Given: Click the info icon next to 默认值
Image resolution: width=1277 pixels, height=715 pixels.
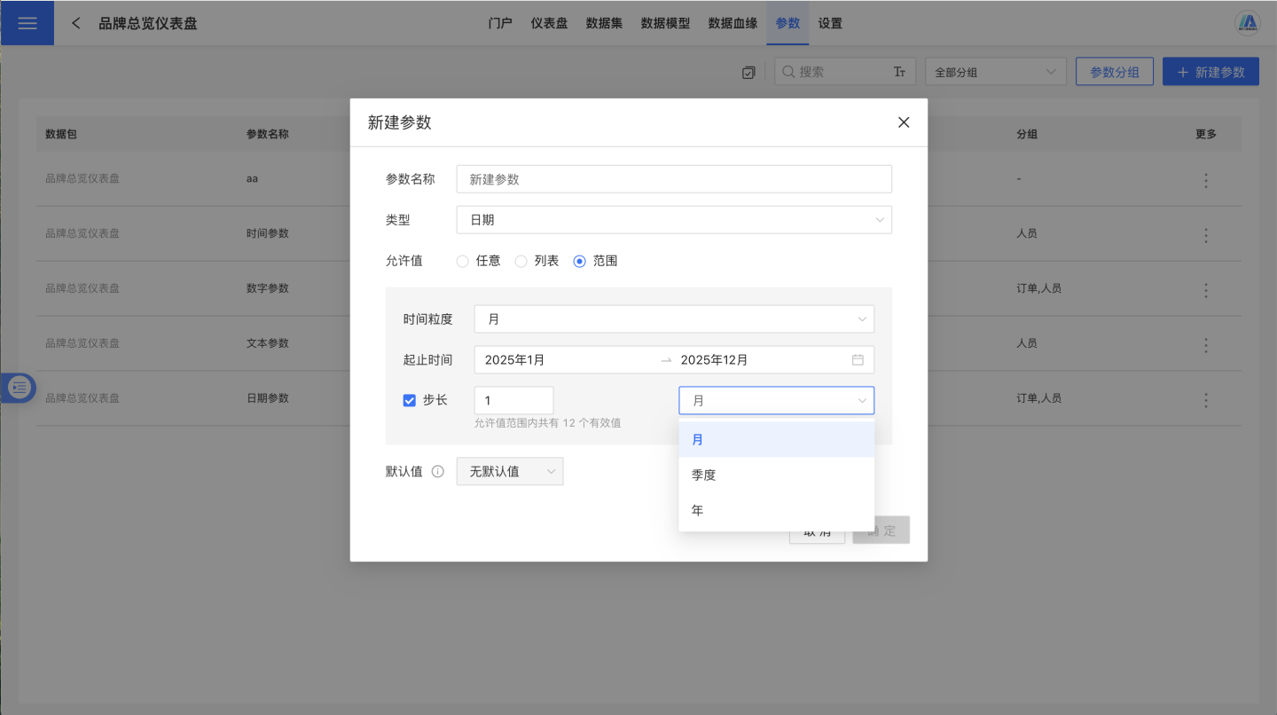Looking at the screenshot, I should pyautogui.click(x=437, y=472).
